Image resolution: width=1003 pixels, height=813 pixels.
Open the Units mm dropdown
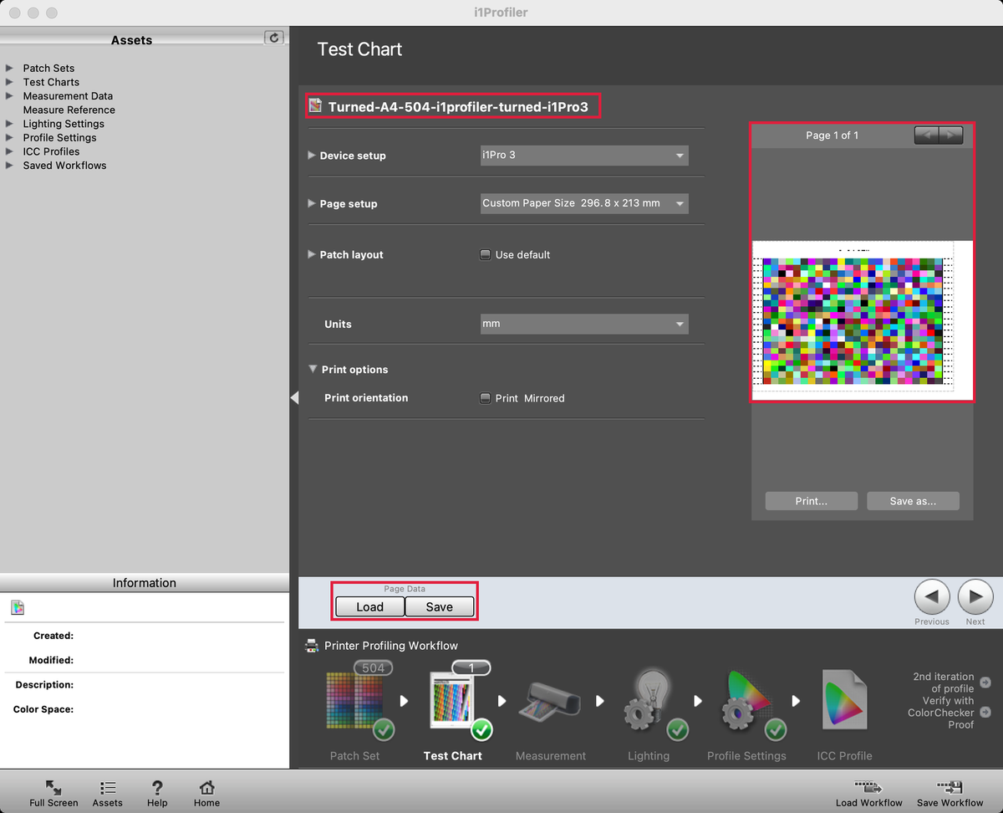tap(584, 324)
